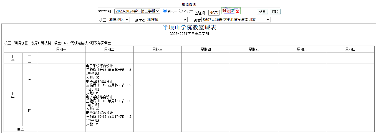Screen dimensions: 376x133
Task: Click the 星期五 column header
Action: point(254,49)
